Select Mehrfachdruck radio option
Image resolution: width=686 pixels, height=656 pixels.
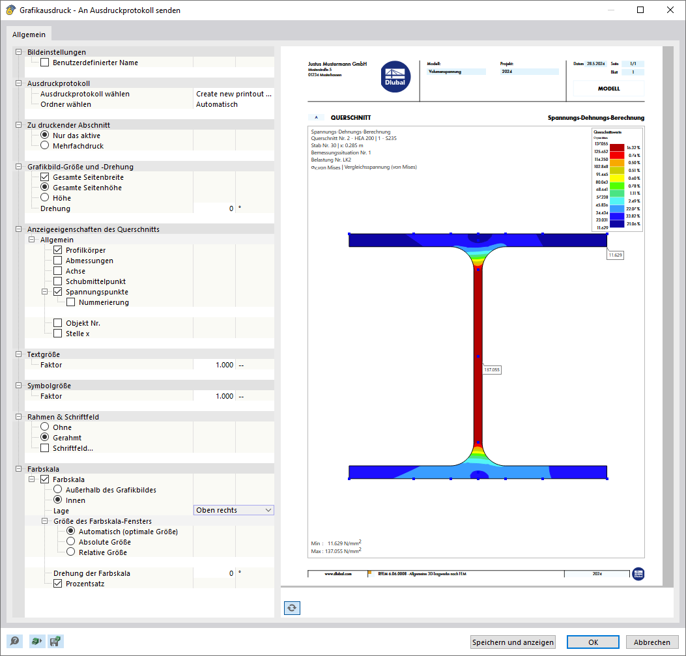pos(44,146)
